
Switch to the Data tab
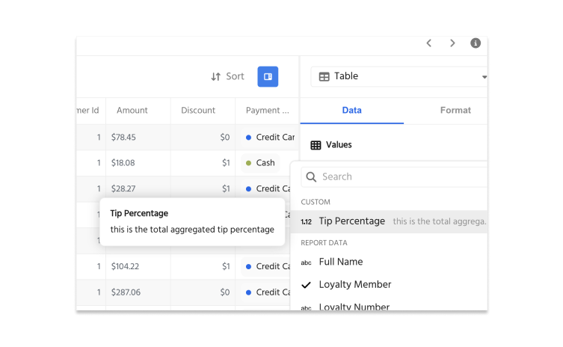352,110
